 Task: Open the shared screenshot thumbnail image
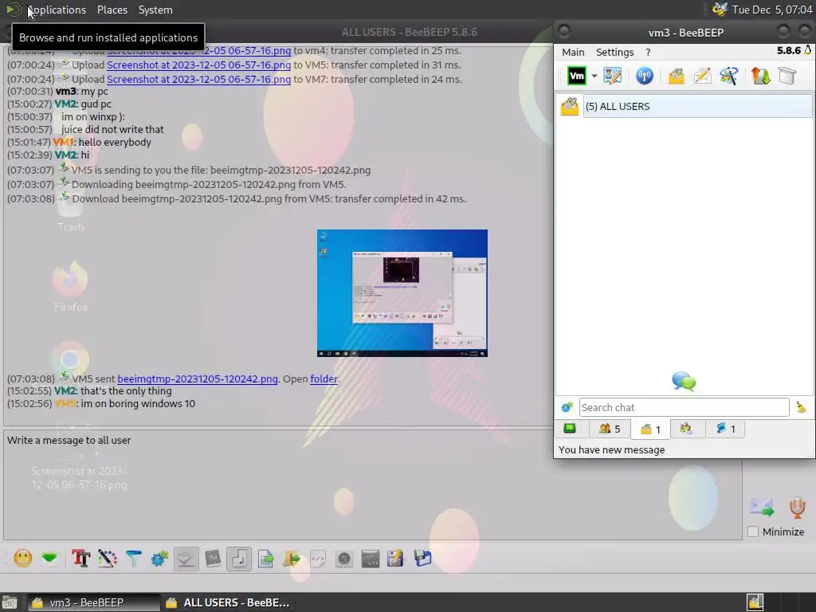402,293
